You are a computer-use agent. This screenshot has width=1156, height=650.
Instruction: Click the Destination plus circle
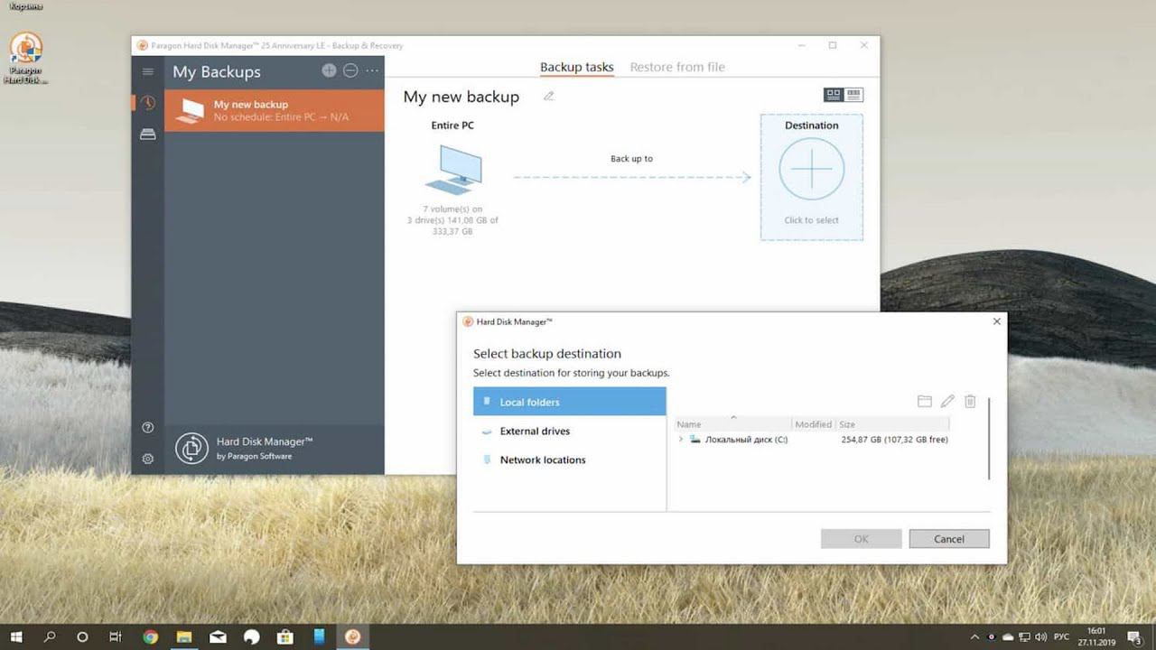pos(812,169)
